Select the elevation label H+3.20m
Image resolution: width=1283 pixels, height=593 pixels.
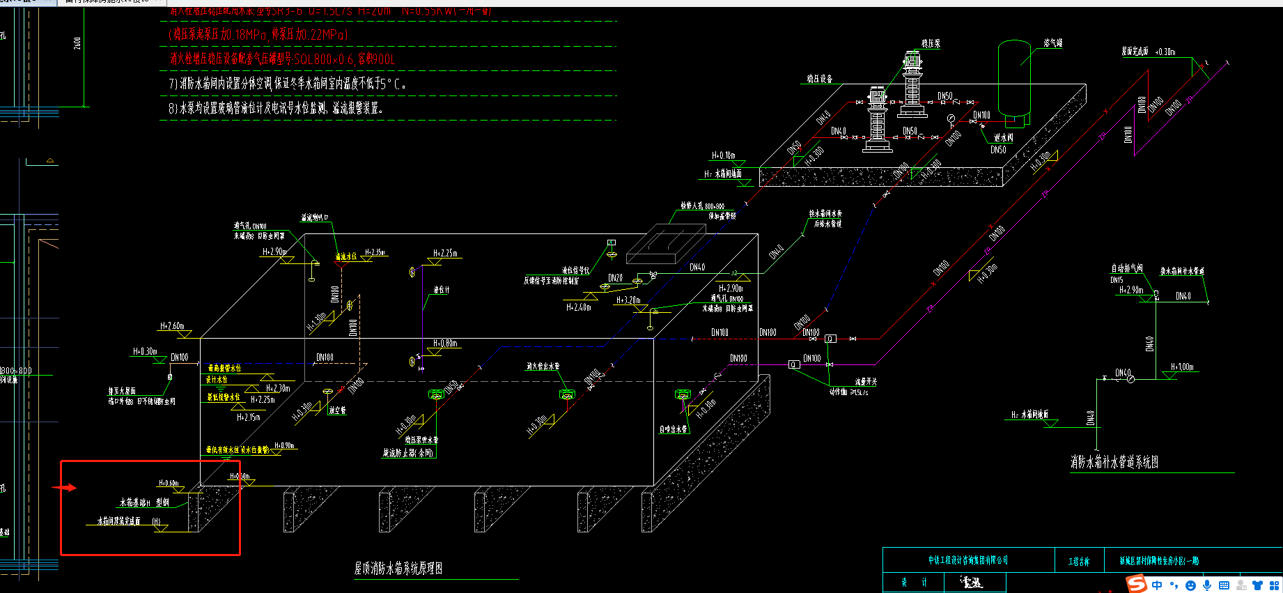click(x=628, y=300)
